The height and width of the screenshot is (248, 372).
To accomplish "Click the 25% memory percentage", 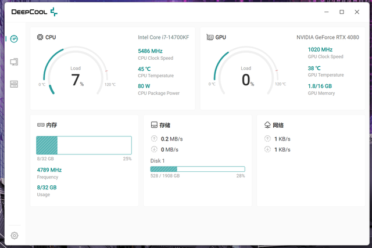I will pyautogui.click(x=127, y=159).
